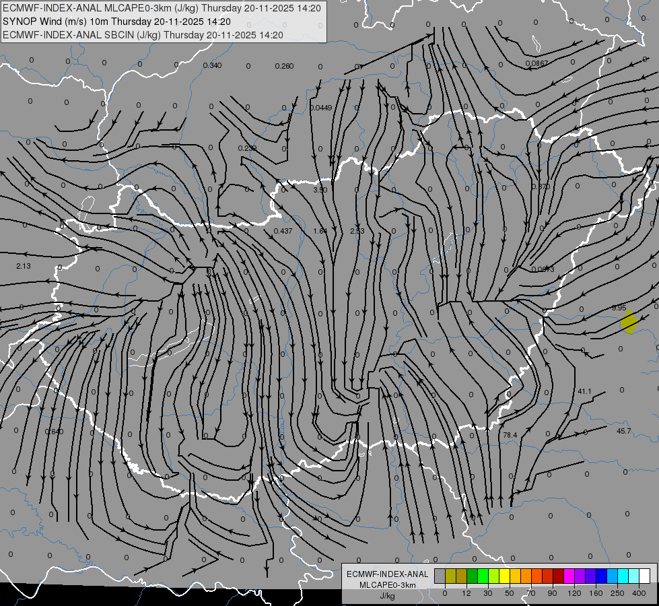Click legend tick value 12
Image resolution: width=659 pixels, height=606 pixels.
pyautogui.click(x=466, y=593)
